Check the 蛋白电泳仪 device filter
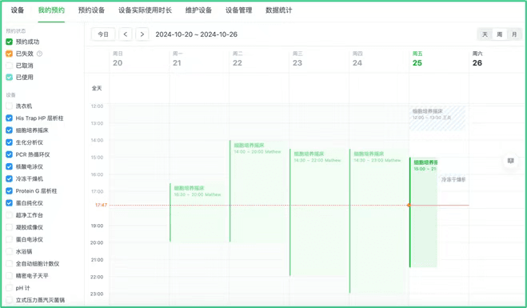 pos(9,239)
